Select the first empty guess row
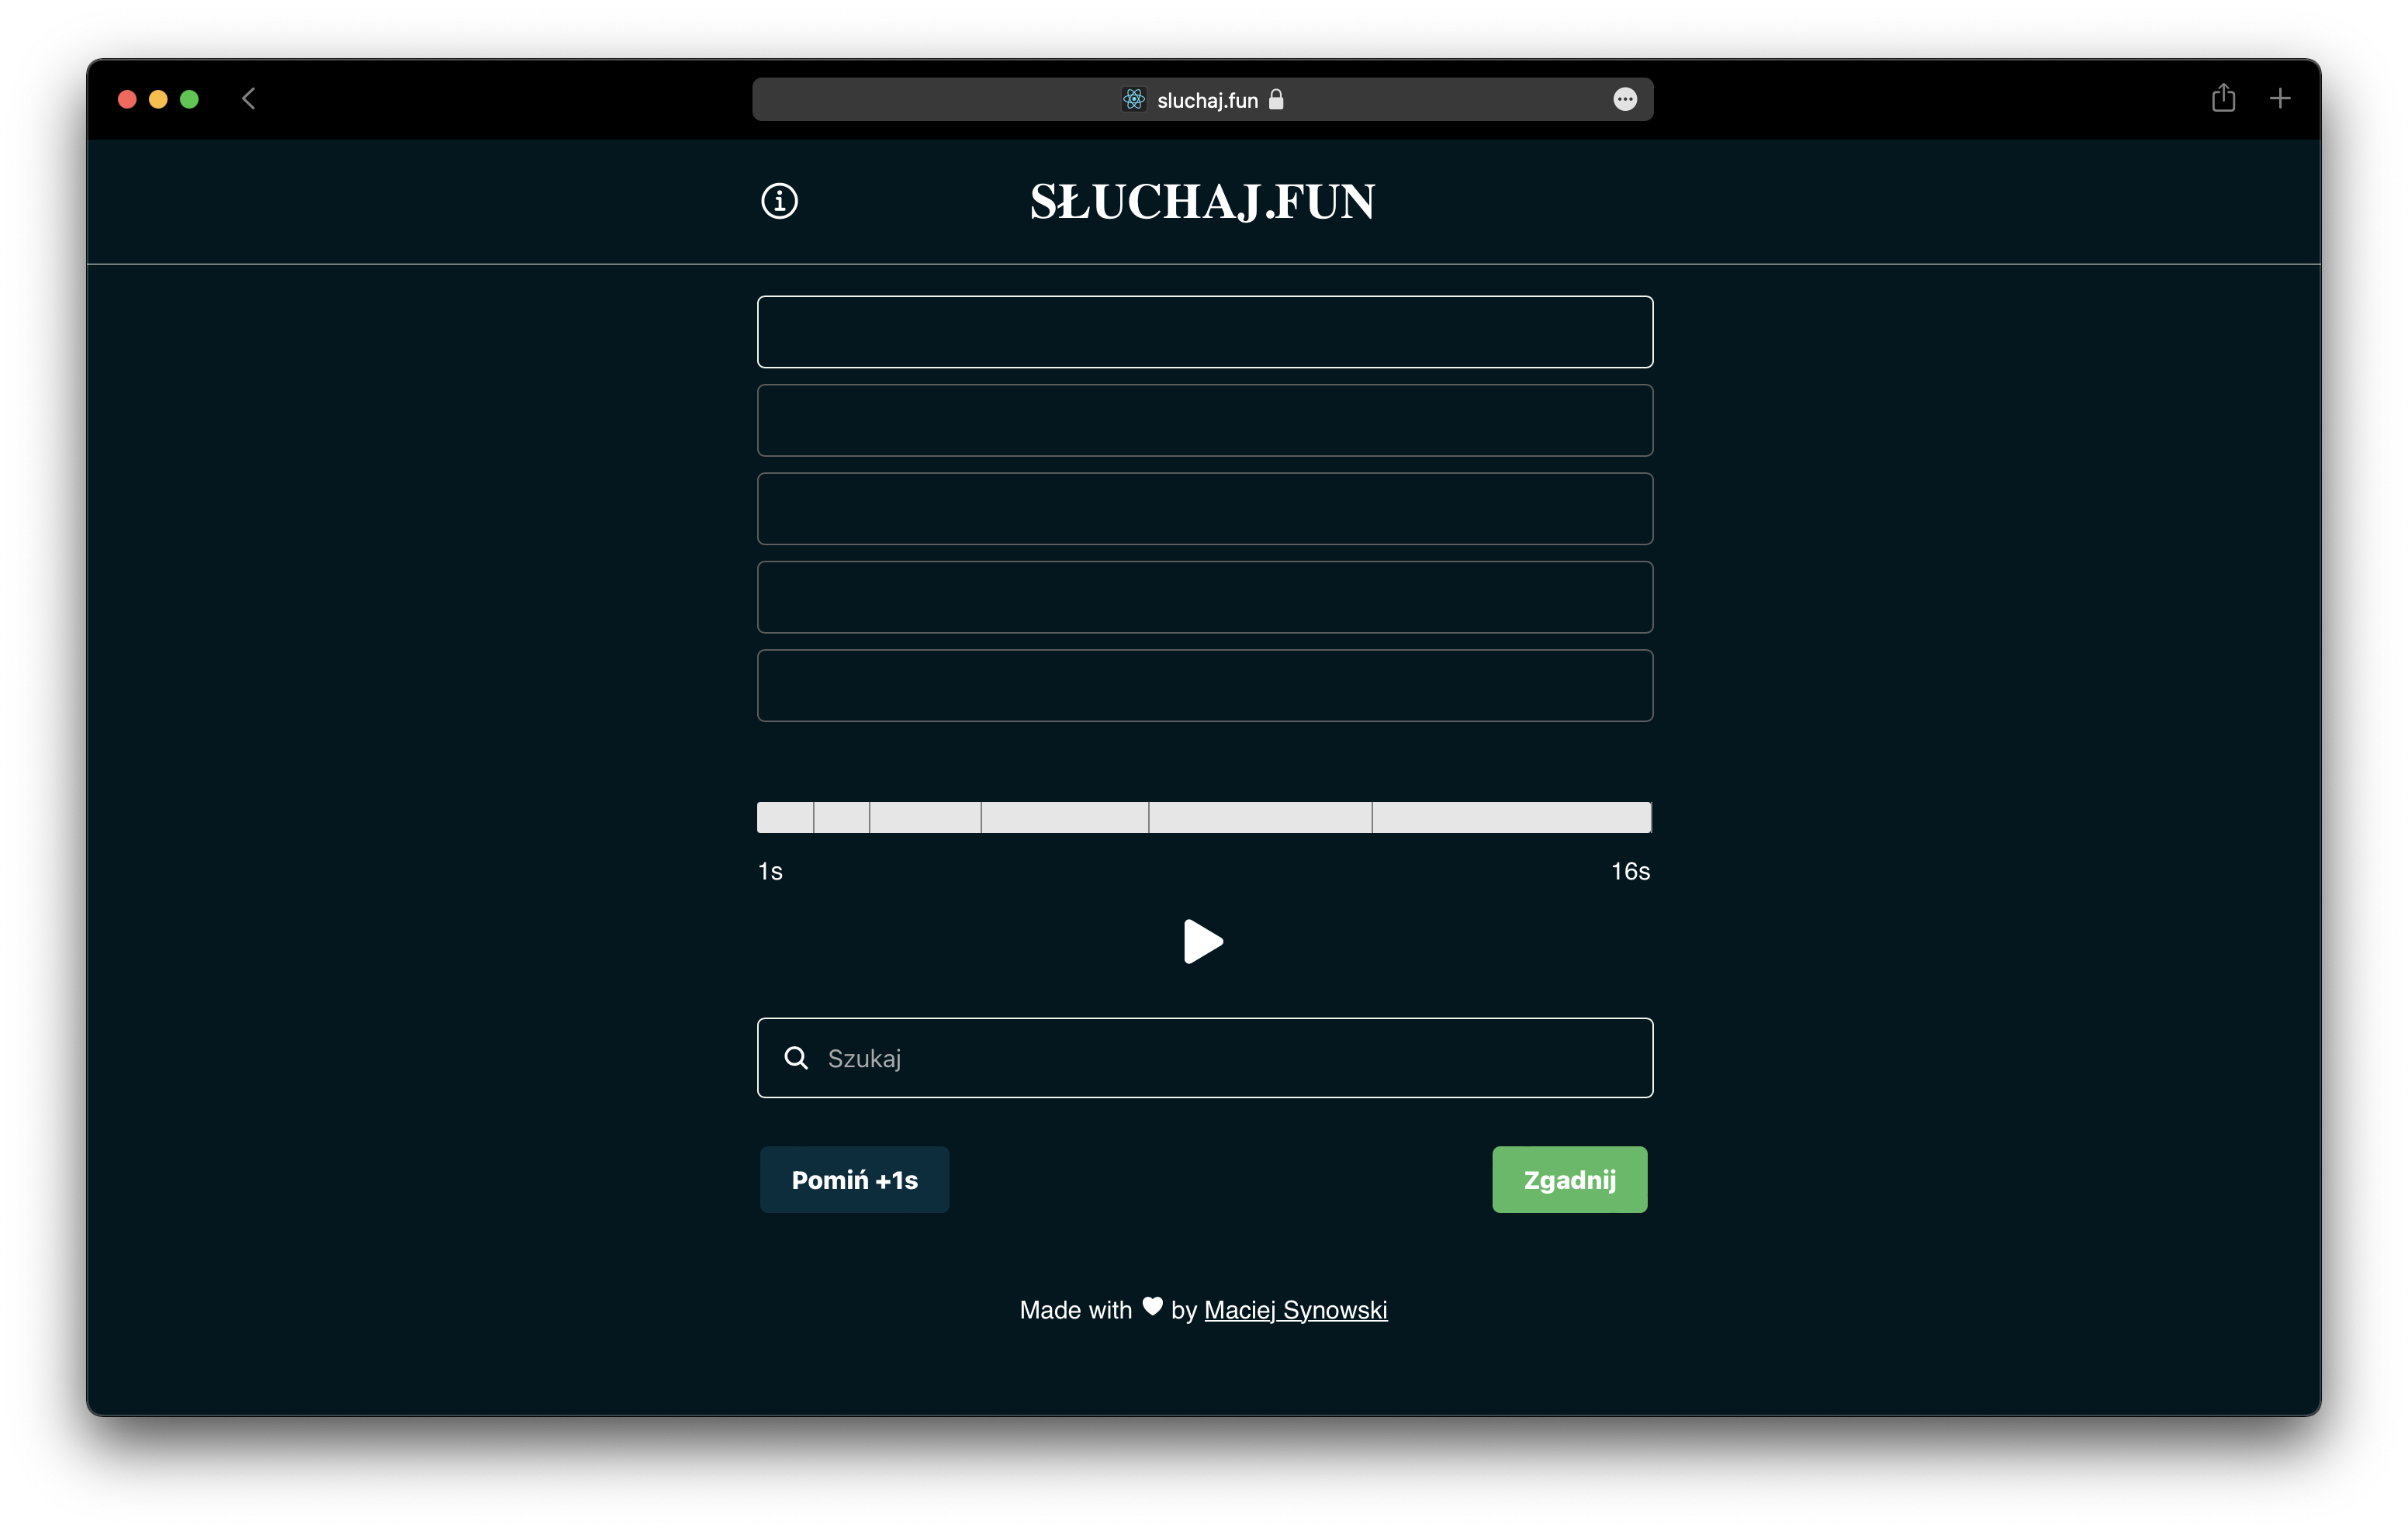 [1204, 332]
